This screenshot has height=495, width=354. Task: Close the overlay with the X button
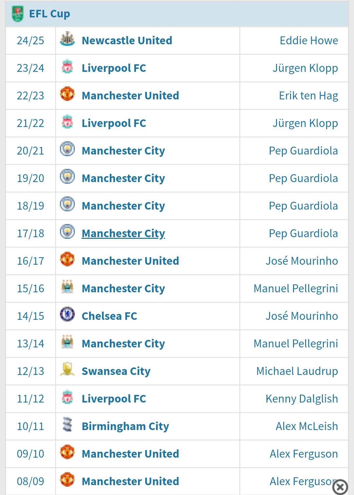click(x=340, y=487)
